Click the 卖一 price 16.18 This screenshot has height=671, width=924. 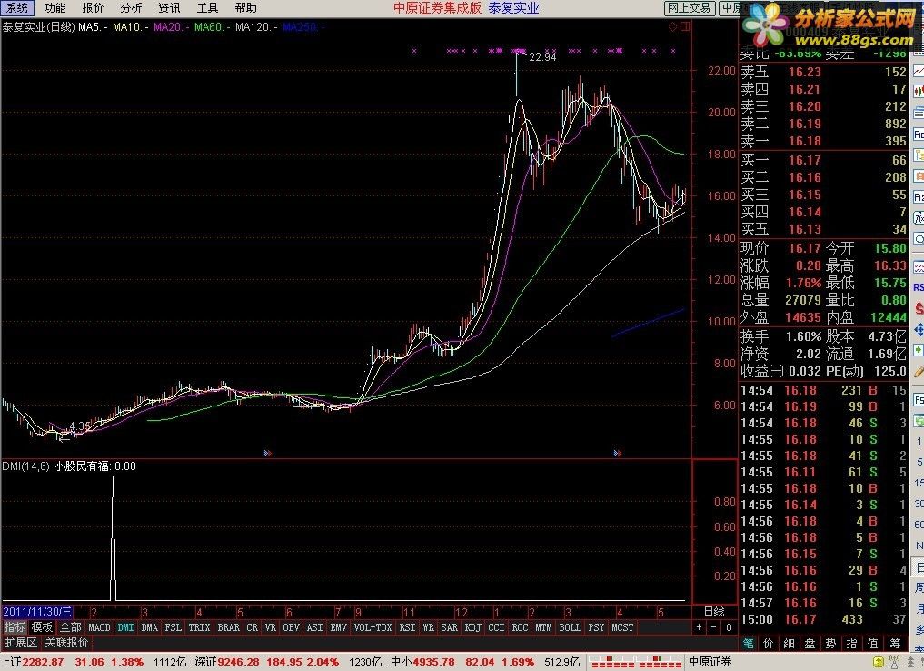pos(805,141)
